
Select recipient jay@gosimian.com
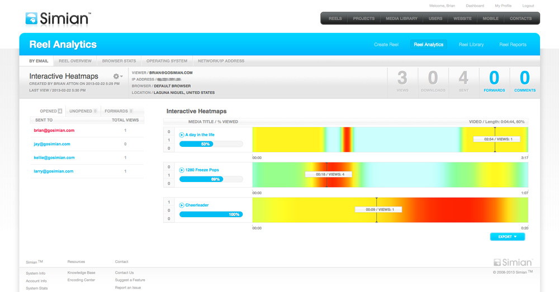pyautogui.click(x=52, y=144)
